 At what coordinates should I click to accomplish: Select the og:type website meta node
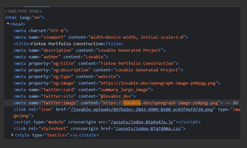67,76
